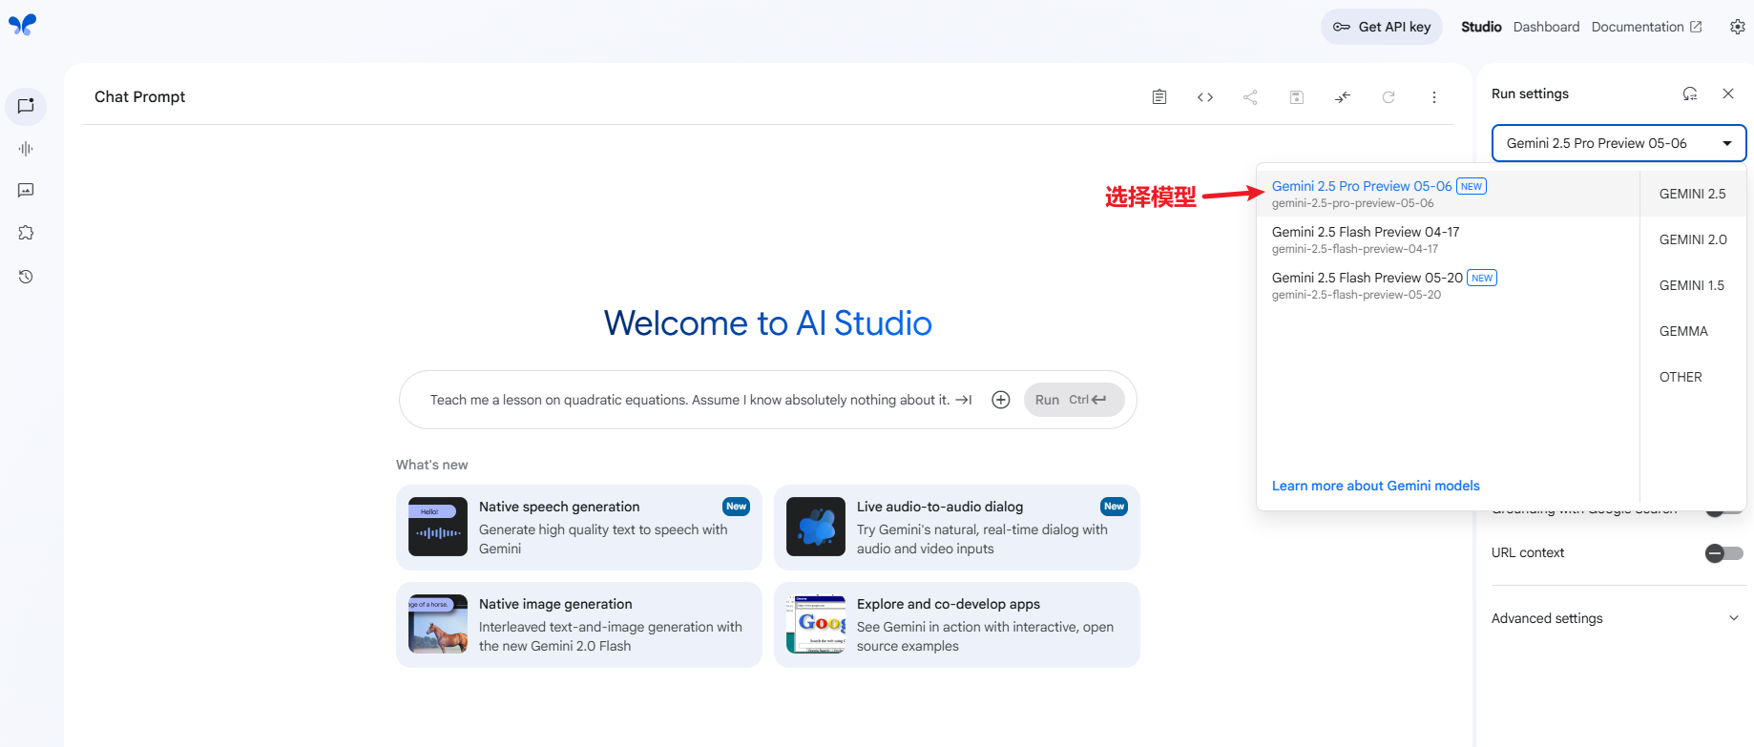Screen dimensions: 1754x747
Task: Click the compare mode arrows icon
Action: click(1343, 97)
